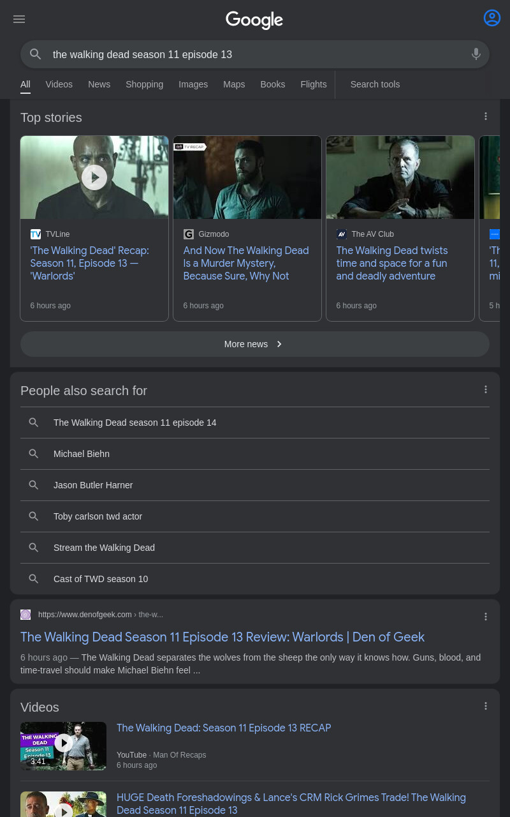This screenshot has width=510, height=817.
Task: Search for Michael Biehn
Action: pos(255,454)
